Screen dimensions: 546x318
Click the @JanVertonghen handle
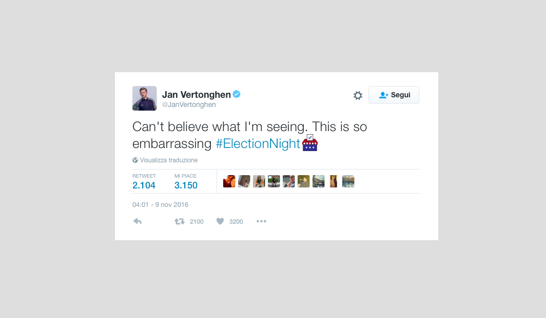(189, 104)
